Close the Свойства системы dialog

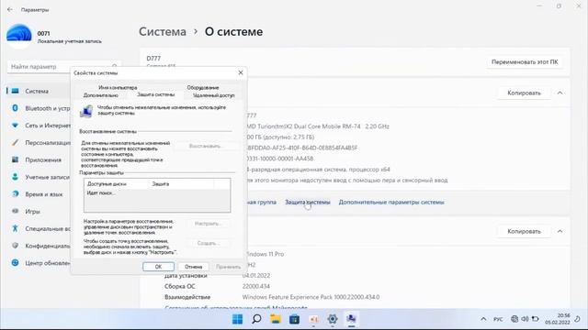pyautogui.click(x=241, y=72)
